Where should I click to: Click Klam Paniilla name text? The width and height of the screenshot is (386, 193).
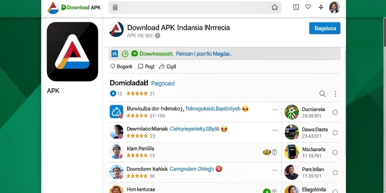click(140, 149)
